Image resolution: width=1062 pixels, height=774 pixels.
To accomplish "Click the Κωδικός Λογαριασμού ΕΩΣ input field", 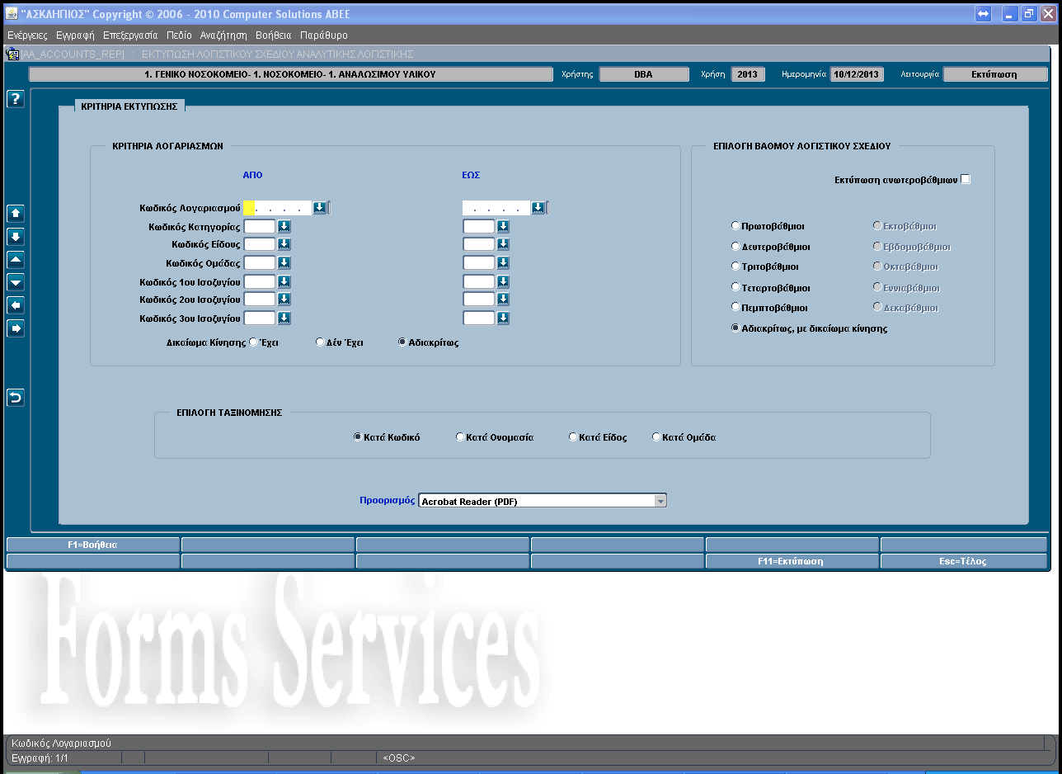I will pos(496,208).
